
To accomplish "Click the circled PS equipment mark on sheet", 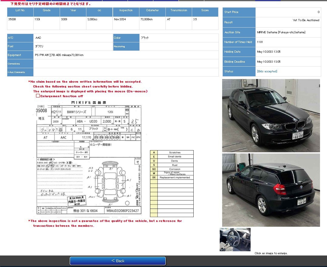I will pos(96,137).
